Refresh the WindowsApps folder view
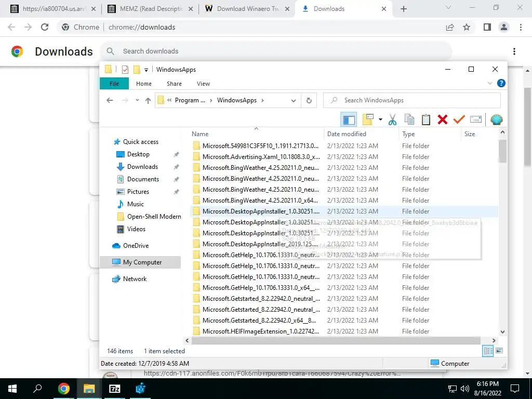The width and height of the screenshot is (532, 399). pyautogui.click(x=309, y=100)
